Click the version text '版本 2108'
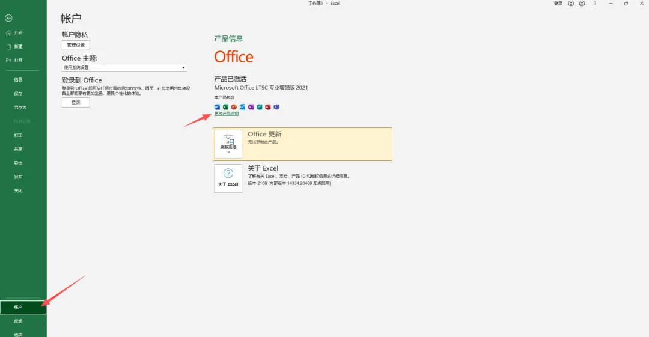 (x=257, y=183)
